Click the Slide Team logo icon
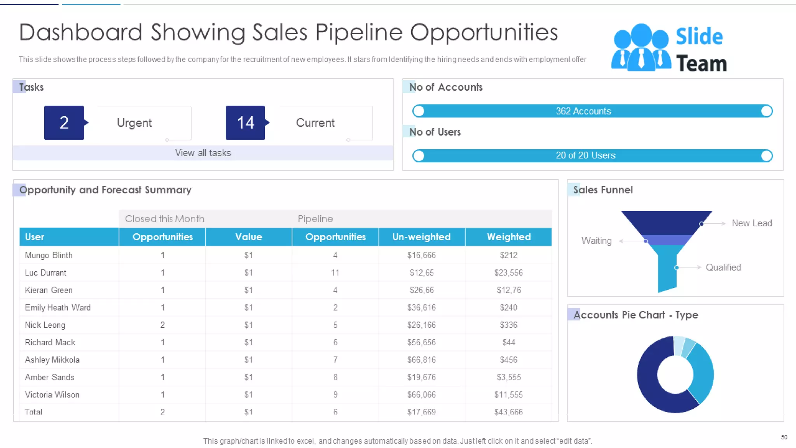 tap(641, 47)
